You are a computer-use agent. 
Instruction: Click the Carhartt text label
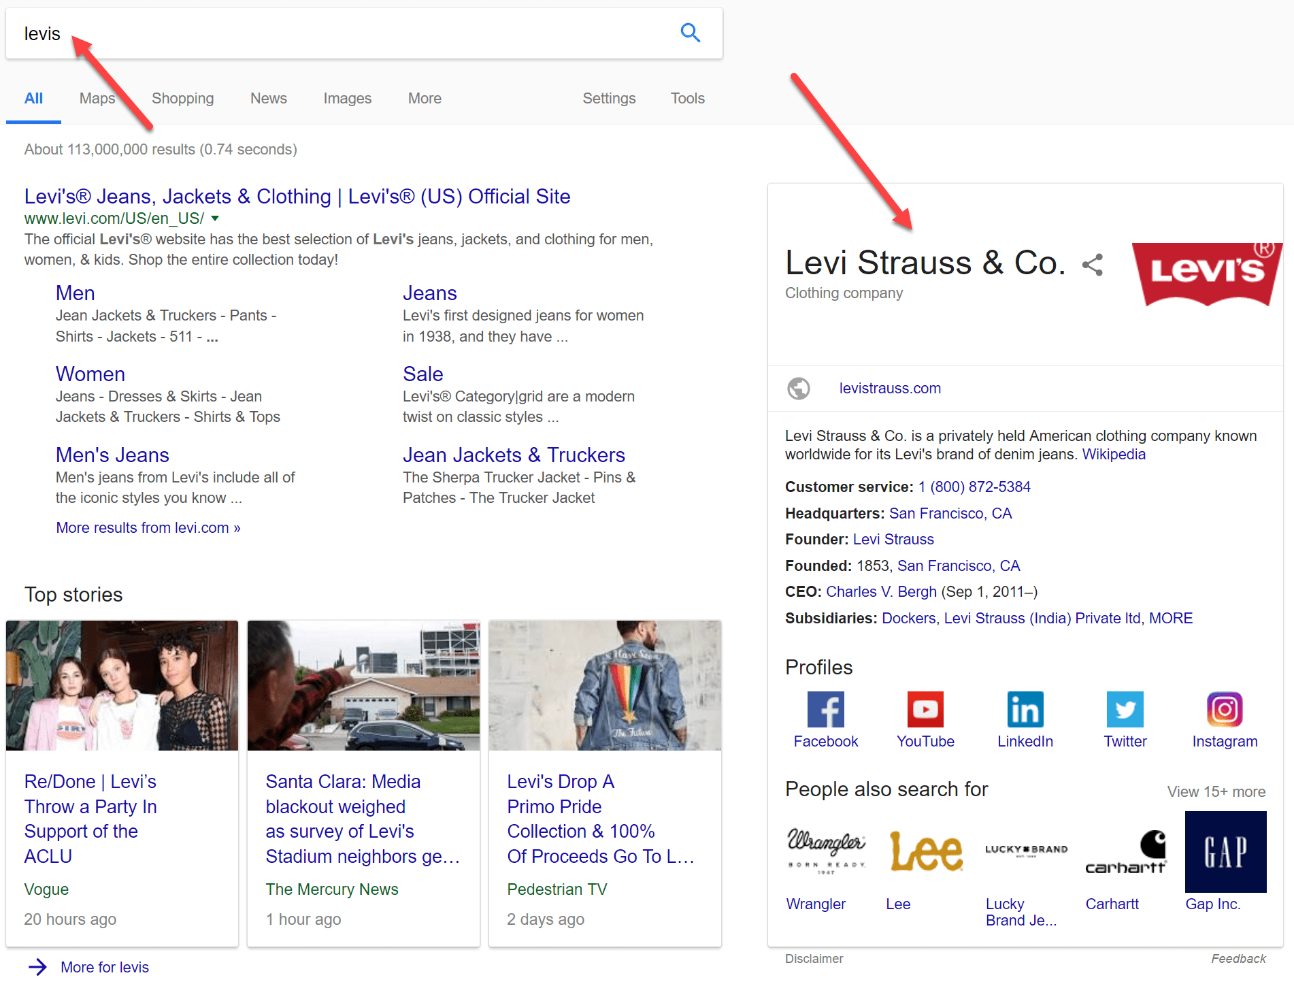pos(1112,904)
